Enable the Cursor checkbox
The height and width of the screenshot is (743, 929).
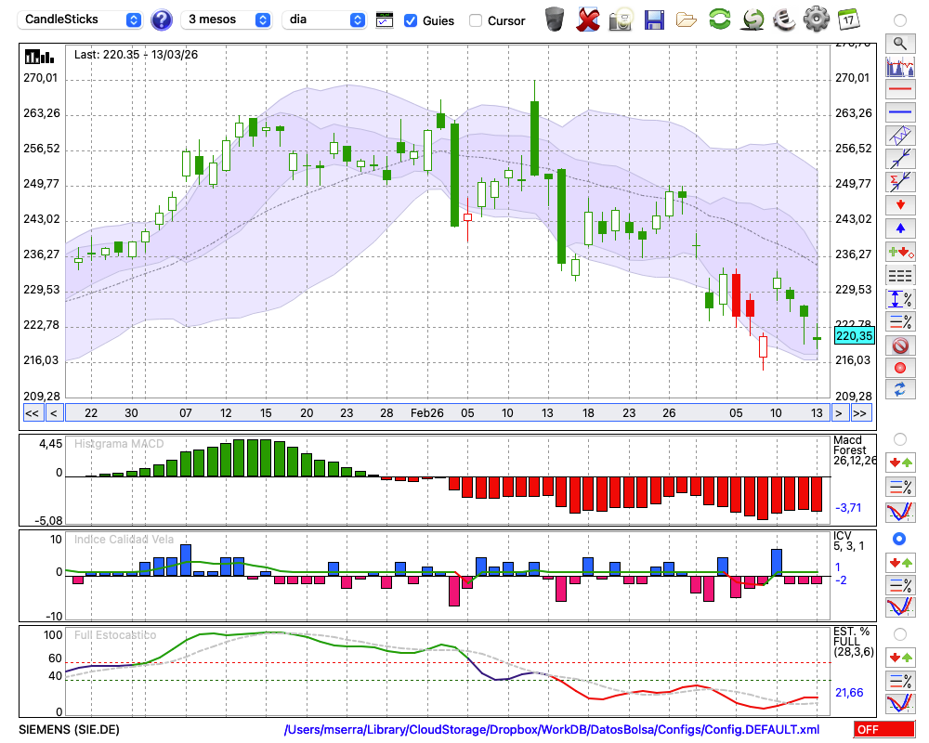pyautogui.click(x=476, y=20)
